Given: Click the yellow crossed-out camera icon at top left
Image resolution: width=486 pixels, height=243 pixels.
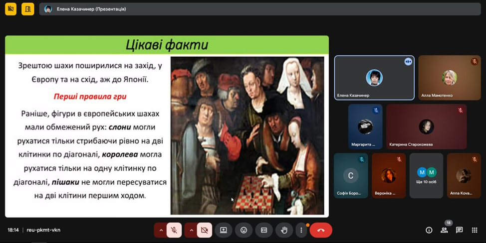Looking at the screenshot, I should point(11,9).
